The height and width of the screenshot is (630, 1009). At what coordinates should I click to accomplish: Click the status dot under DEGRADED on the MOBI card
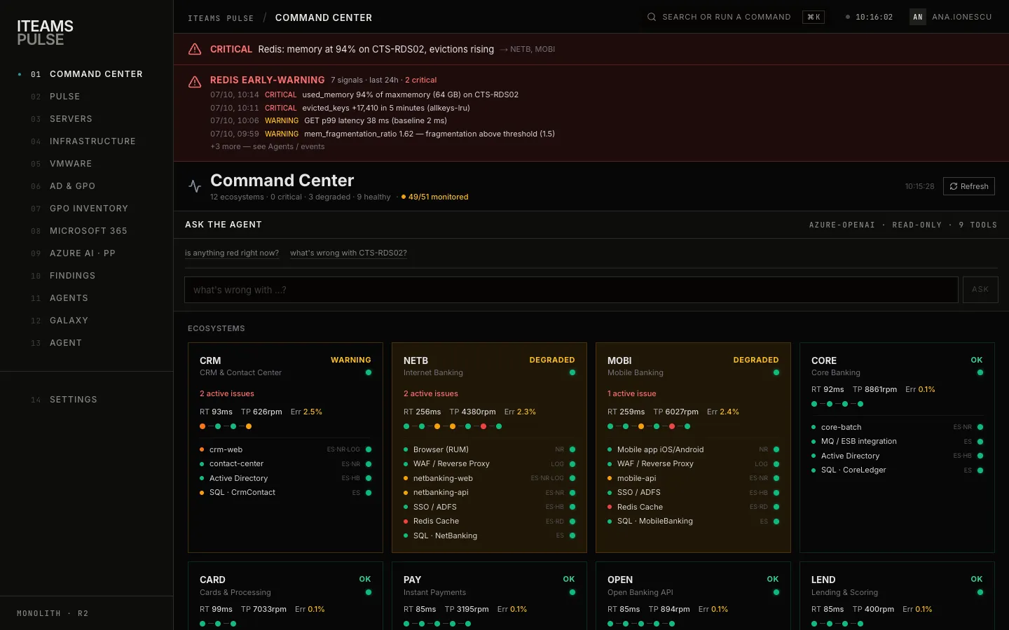pyautogui.click(x=776, y=372)
